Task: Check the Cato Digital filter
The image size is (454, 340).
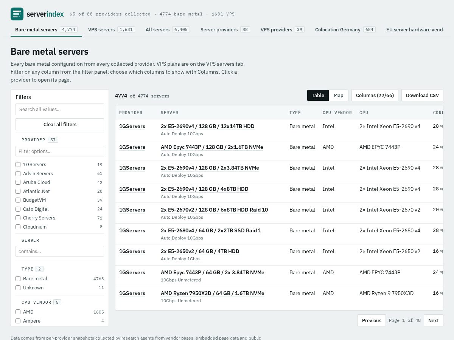Action: (x=18, y=209)
